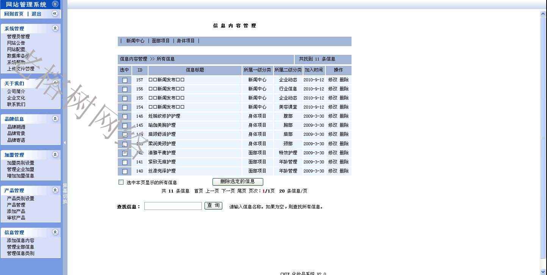Toggle the 关于我们 section expander
Screen dimensions: 547x275
click(x=55, y=83)
